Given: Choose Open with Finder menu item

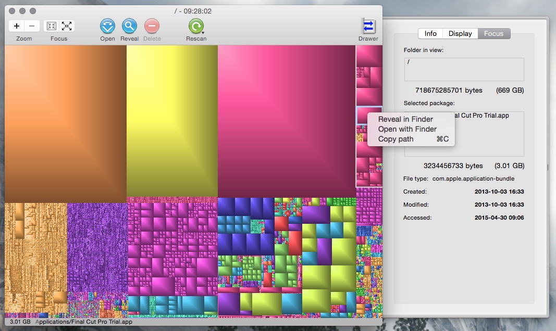Looking at the screenshot, I should point(407,129).
